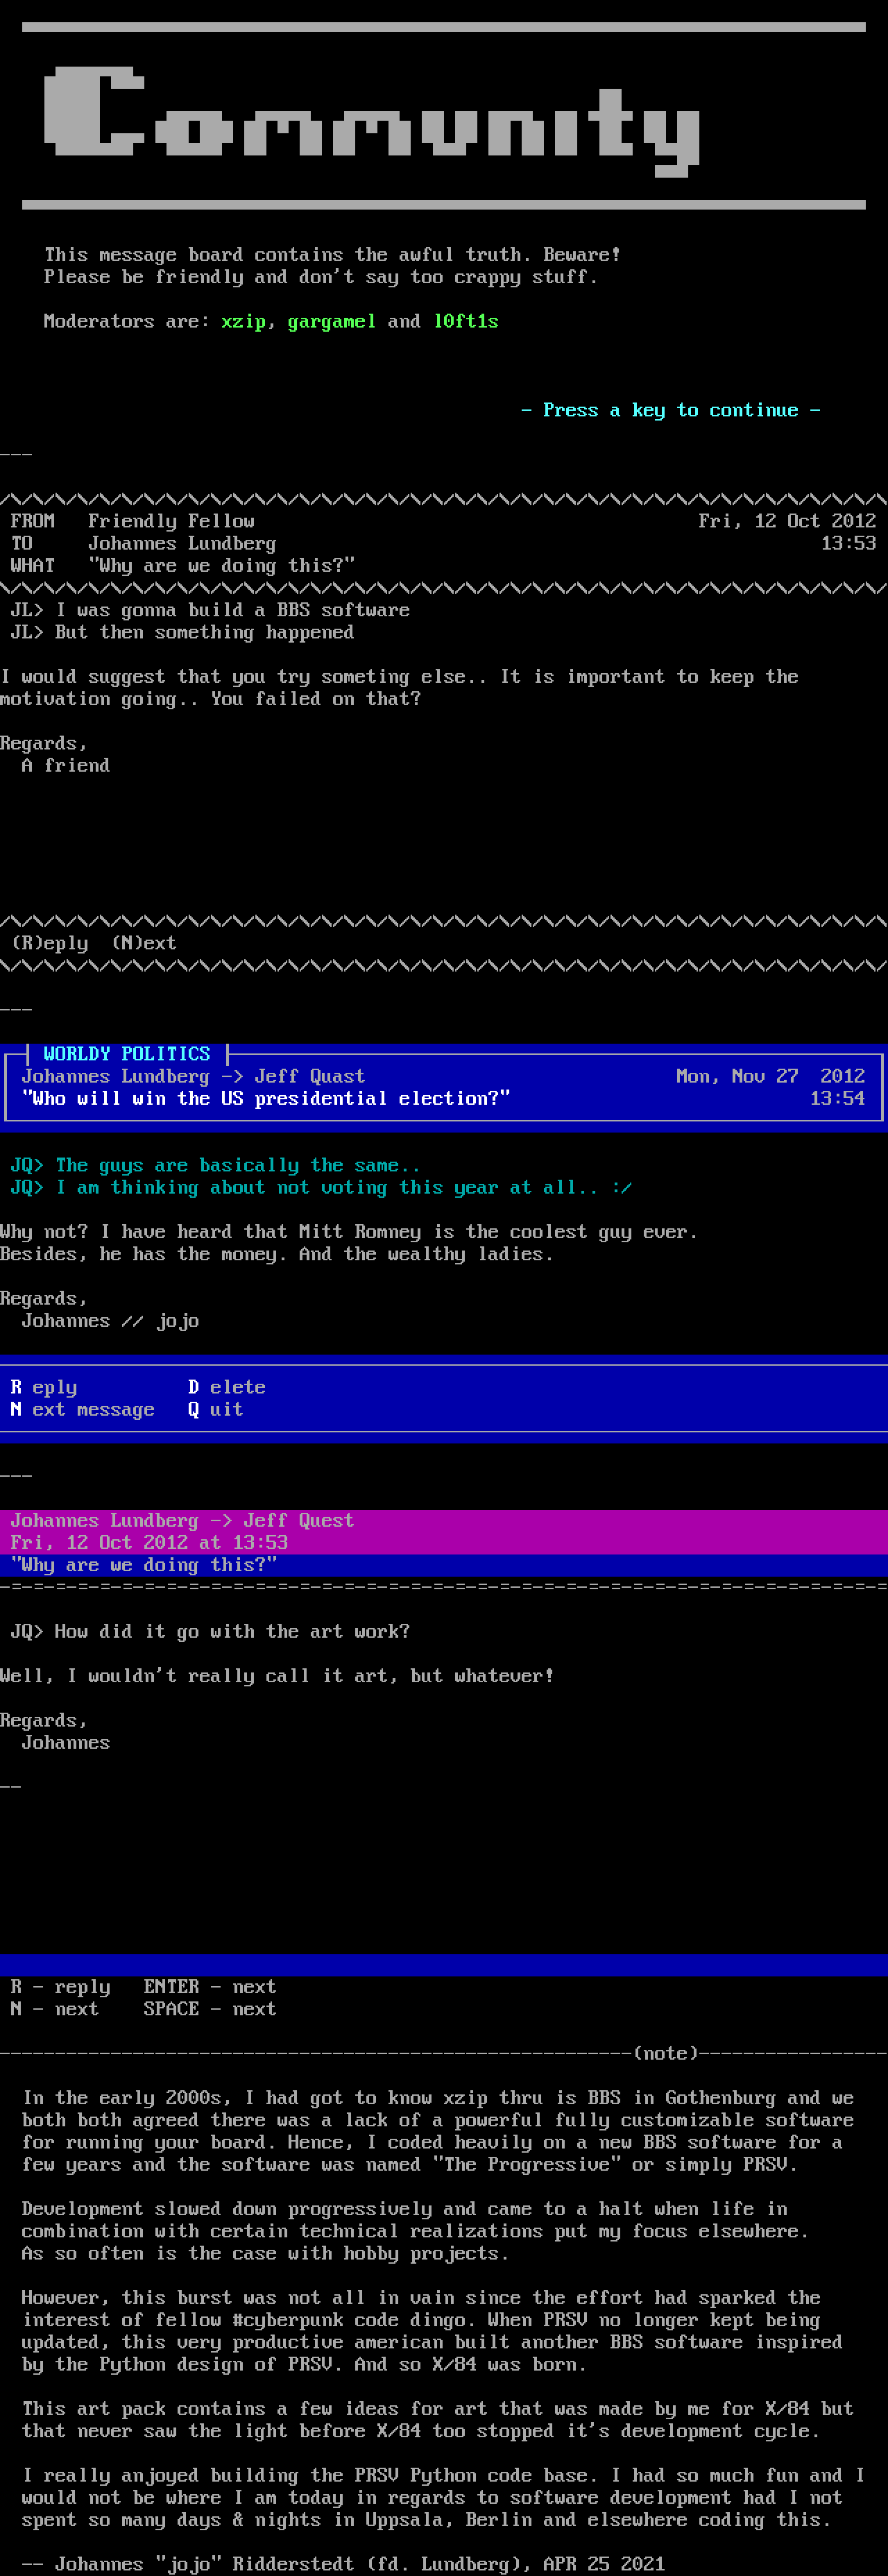The height and width of the screenshot is (2576, 888).
Task: Click the ENTER - next option
Action: pyautogui.click(x=210, y=1987)
